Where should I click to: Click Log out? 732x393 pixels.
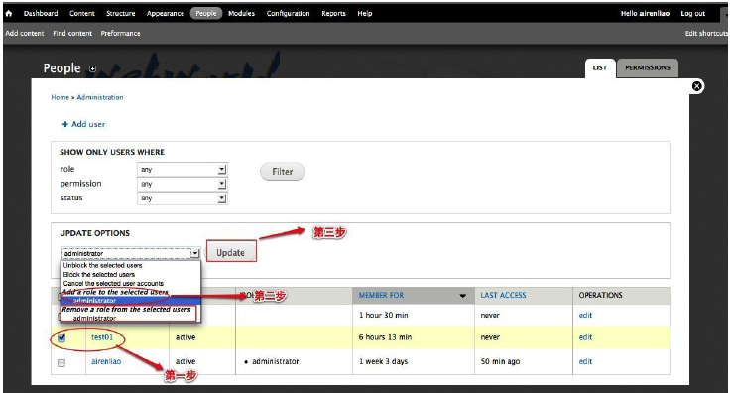[x=692, y=14]
